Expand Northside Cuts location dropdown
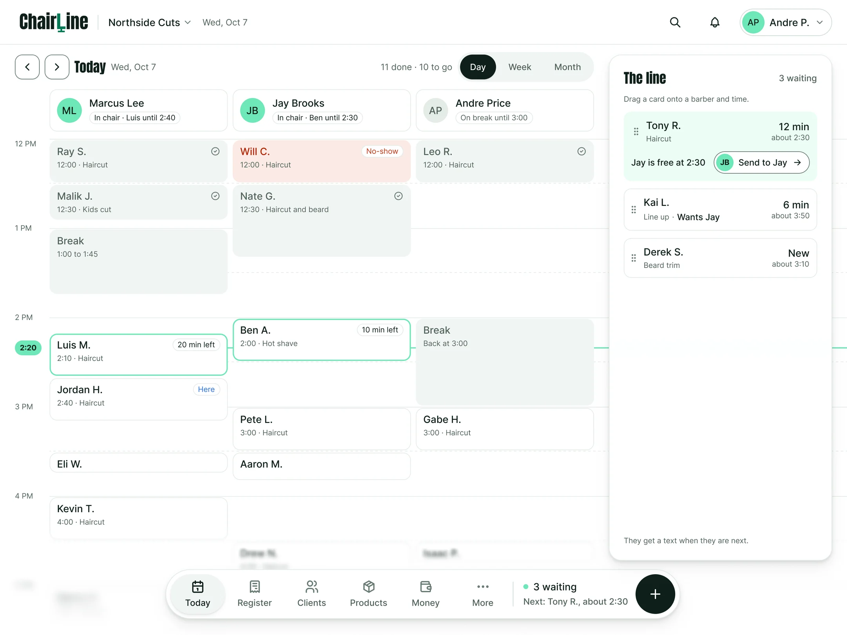Screen dimensions: 847x635 (149, 22)
